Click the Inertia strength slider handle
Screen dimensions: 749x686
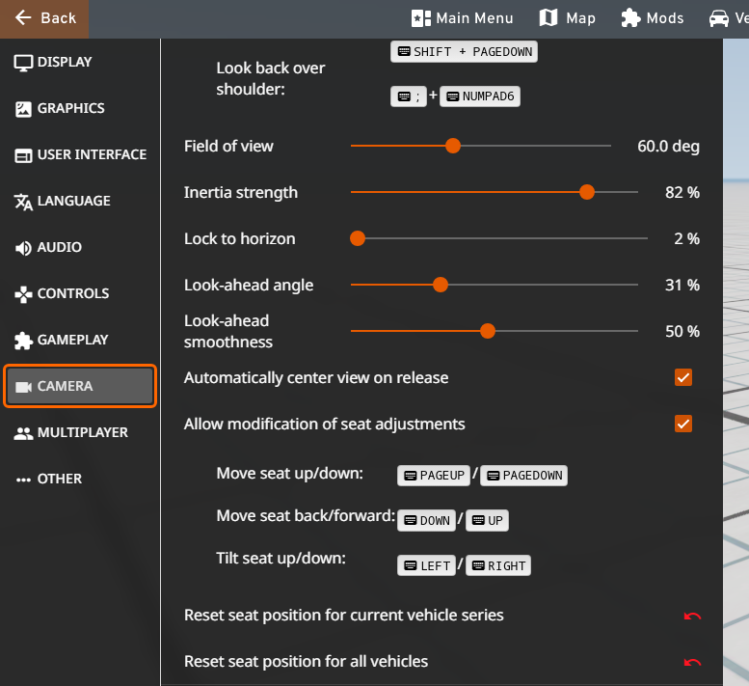pos(587,193)
